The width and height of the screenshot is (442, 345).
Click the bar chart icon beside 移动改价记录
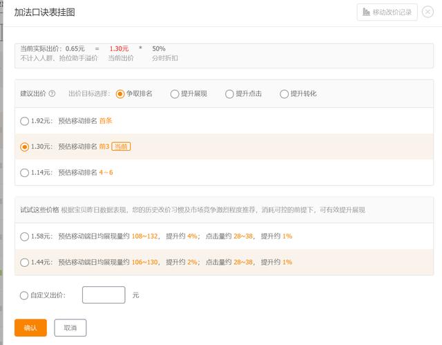(x=366, y=12)
